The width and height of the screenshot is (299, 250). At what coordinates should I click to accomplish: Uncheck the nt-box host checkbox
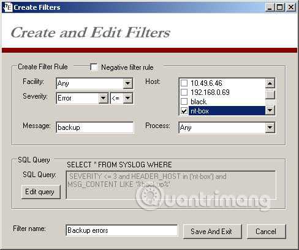pos(184,111)
